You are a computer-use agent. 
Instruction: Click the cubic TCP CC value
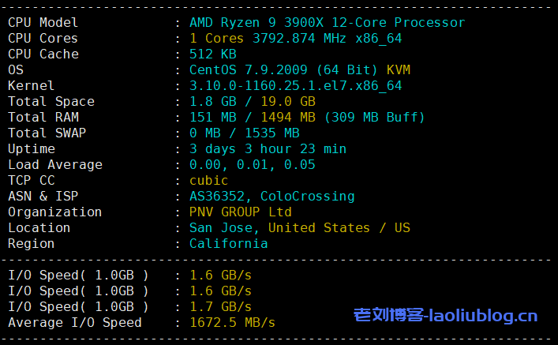click(208, 180)
